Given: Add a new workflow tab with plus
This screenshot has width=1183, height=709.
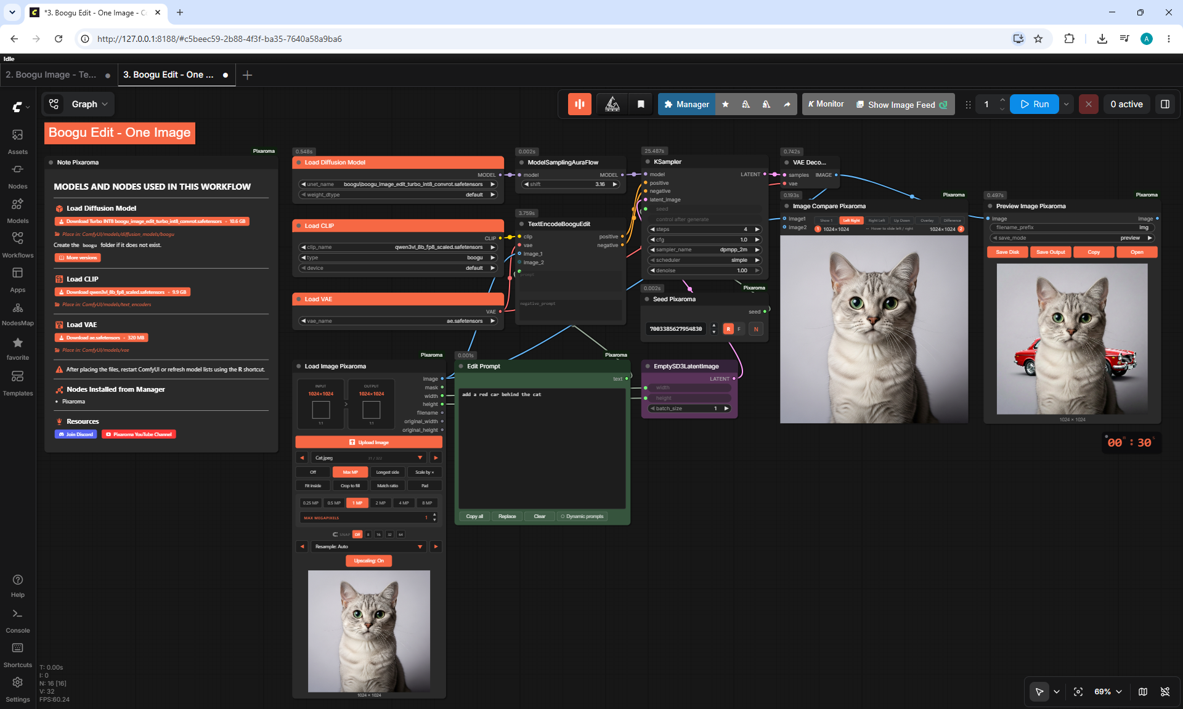Looking at the screenshot, I should coord(247,75).
